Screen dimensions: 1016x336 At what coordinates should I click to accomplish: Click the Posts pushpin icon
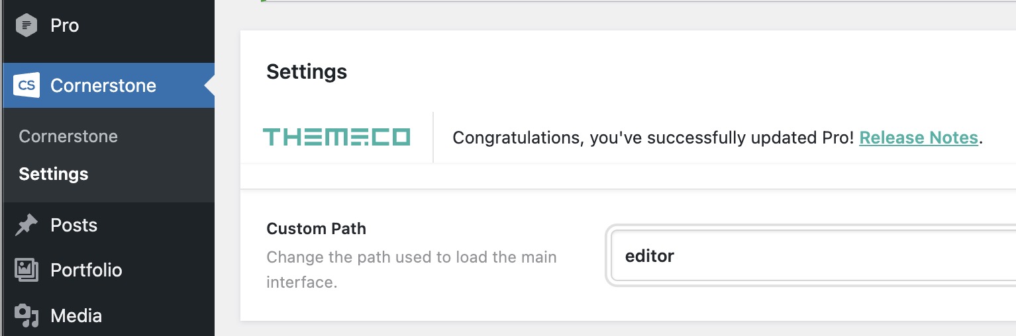point(26,226)
